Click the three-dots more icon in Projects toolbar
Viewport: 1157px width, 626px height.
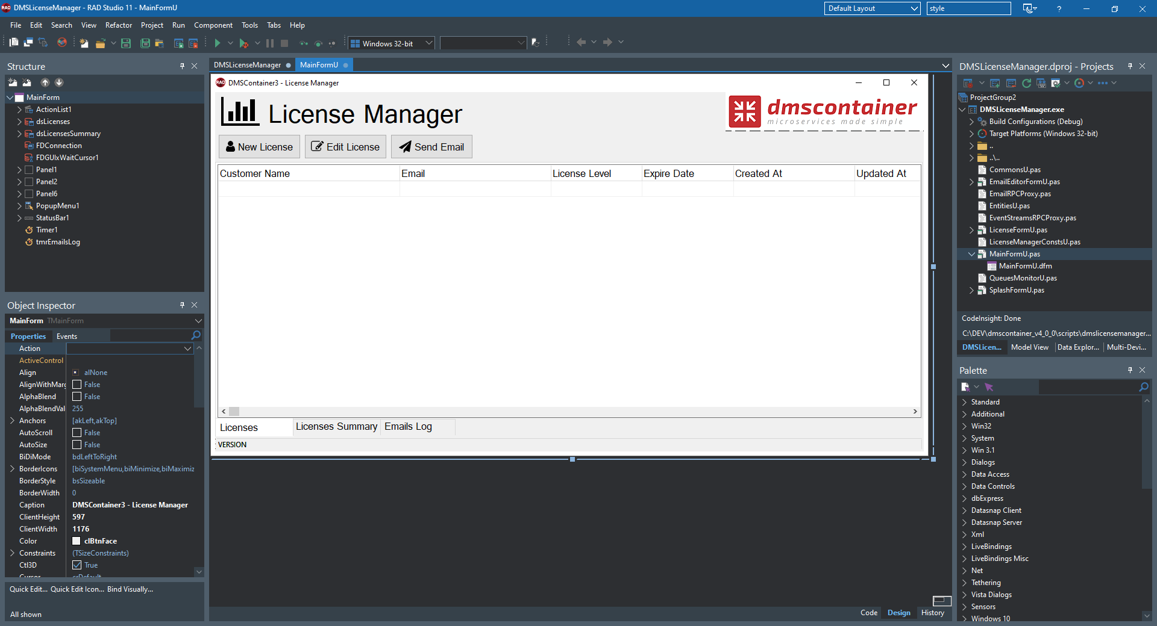pyautogui.click(x=1103, y=83)
